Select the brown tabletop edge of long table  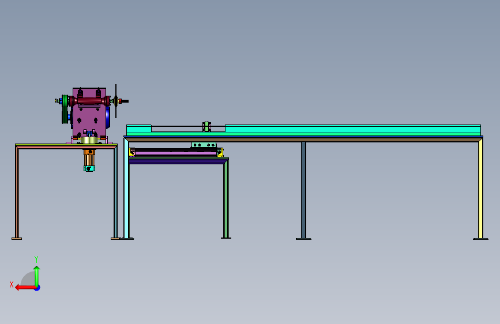[303, 140]
